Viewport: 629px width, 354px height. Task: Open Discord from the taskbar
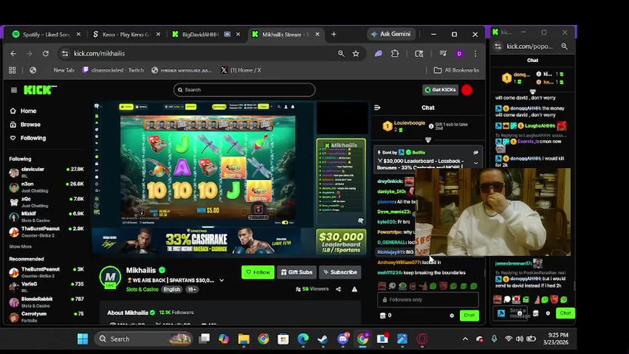click(343, 339)
